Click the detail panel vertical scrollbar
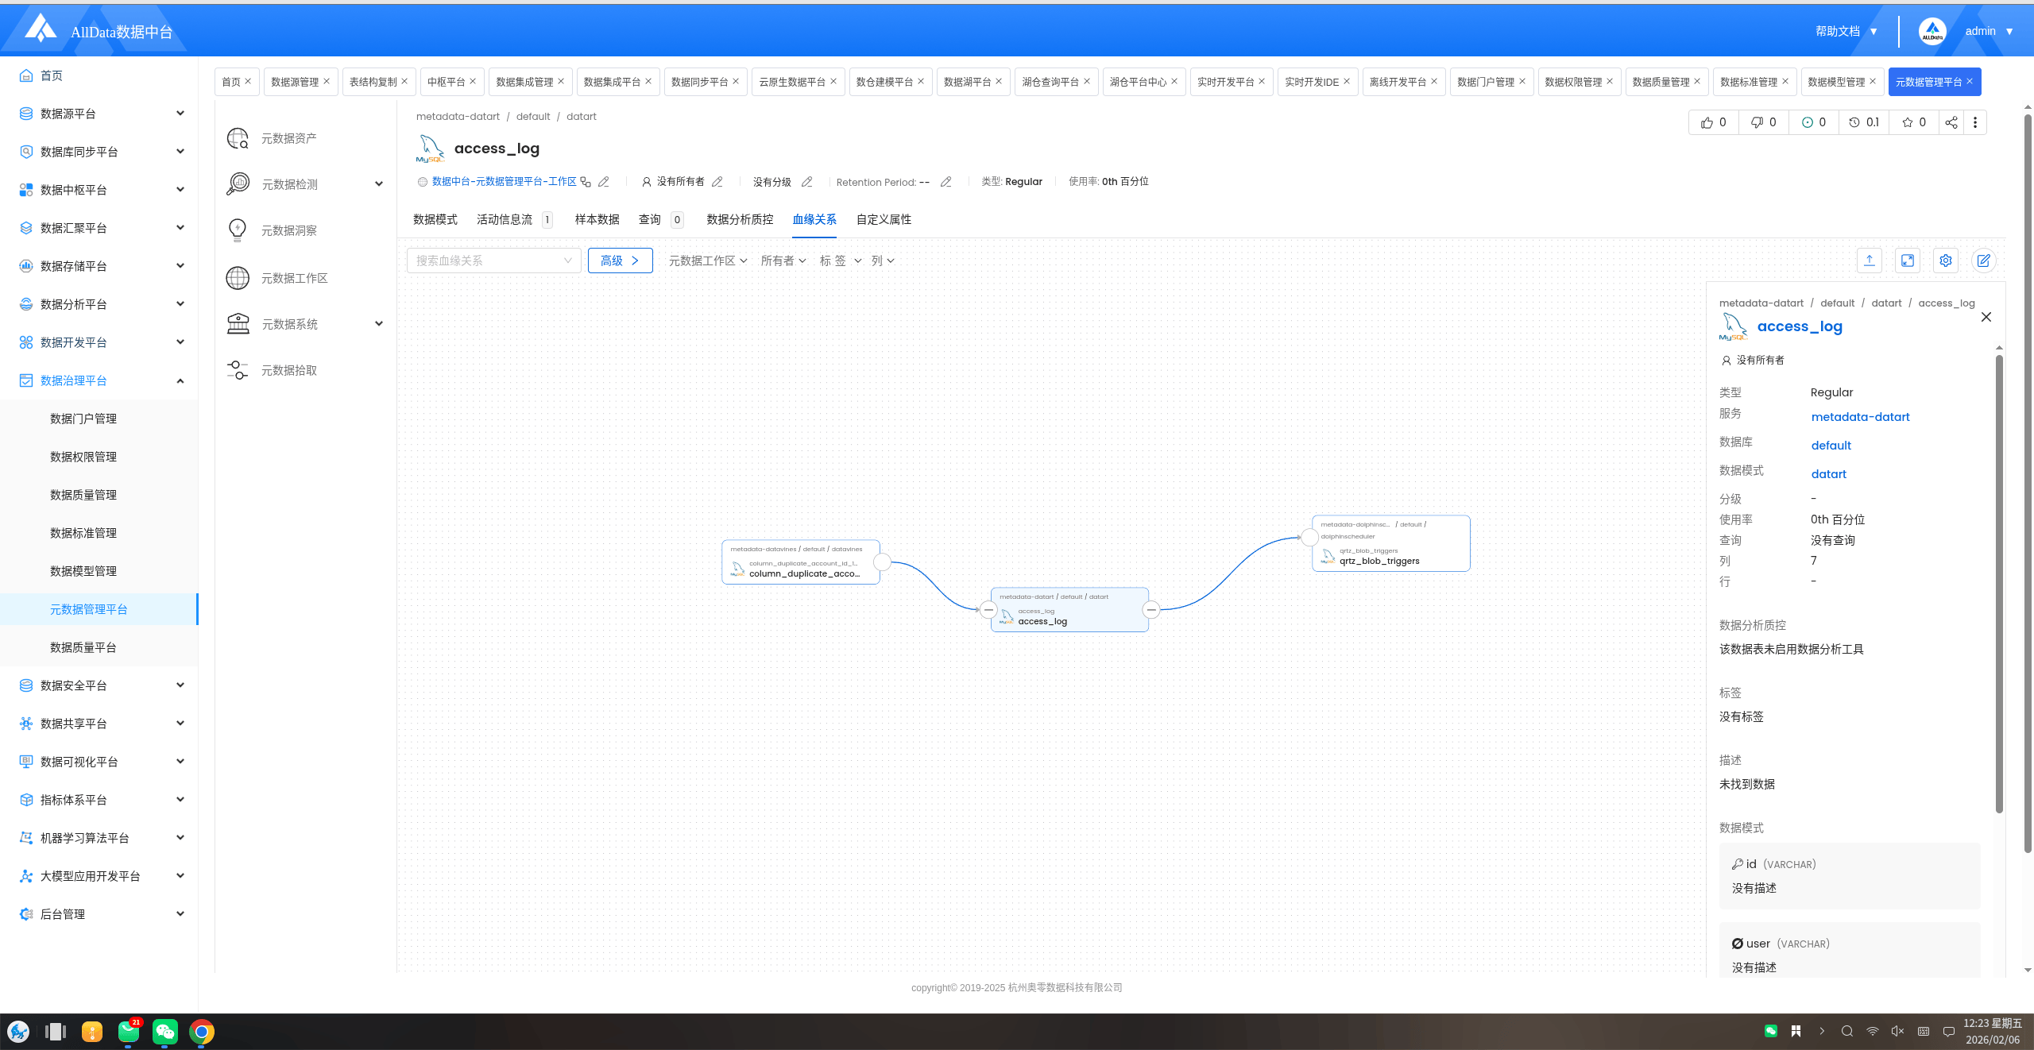This screenshot has width=2034, height=1050. point(1999,584)
